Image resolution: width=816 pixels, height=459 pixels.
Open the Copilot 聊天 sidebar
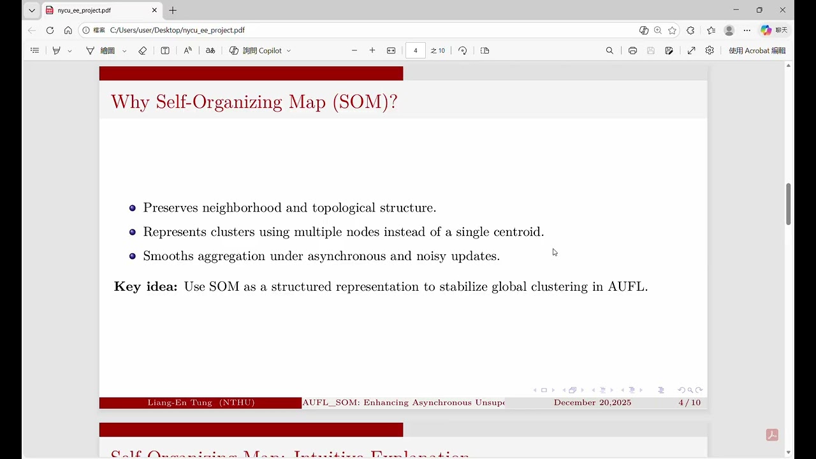(774, 30)
